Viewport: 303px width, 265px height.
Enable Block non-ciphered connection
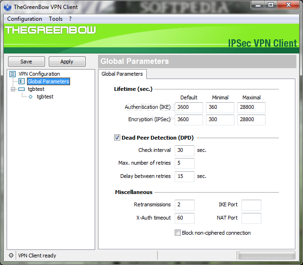[178, 232]
